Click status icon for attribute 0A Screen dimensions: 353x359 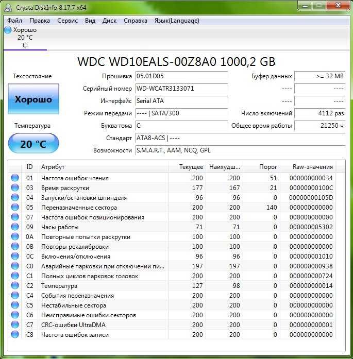tap(15, 236)
